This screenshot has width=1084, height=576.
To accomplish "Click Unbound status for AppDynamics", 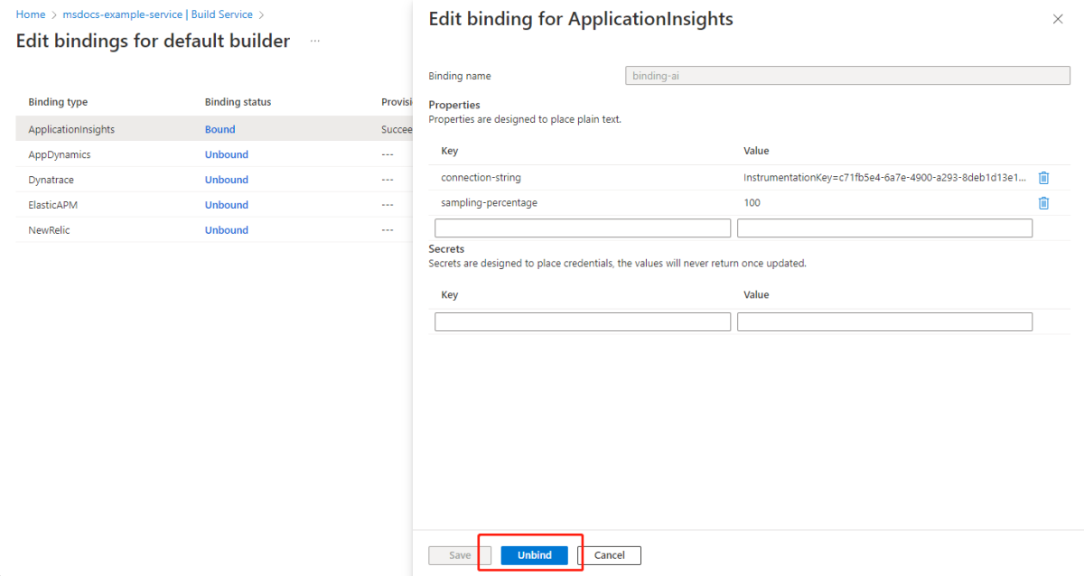I will tap(226, 154).
